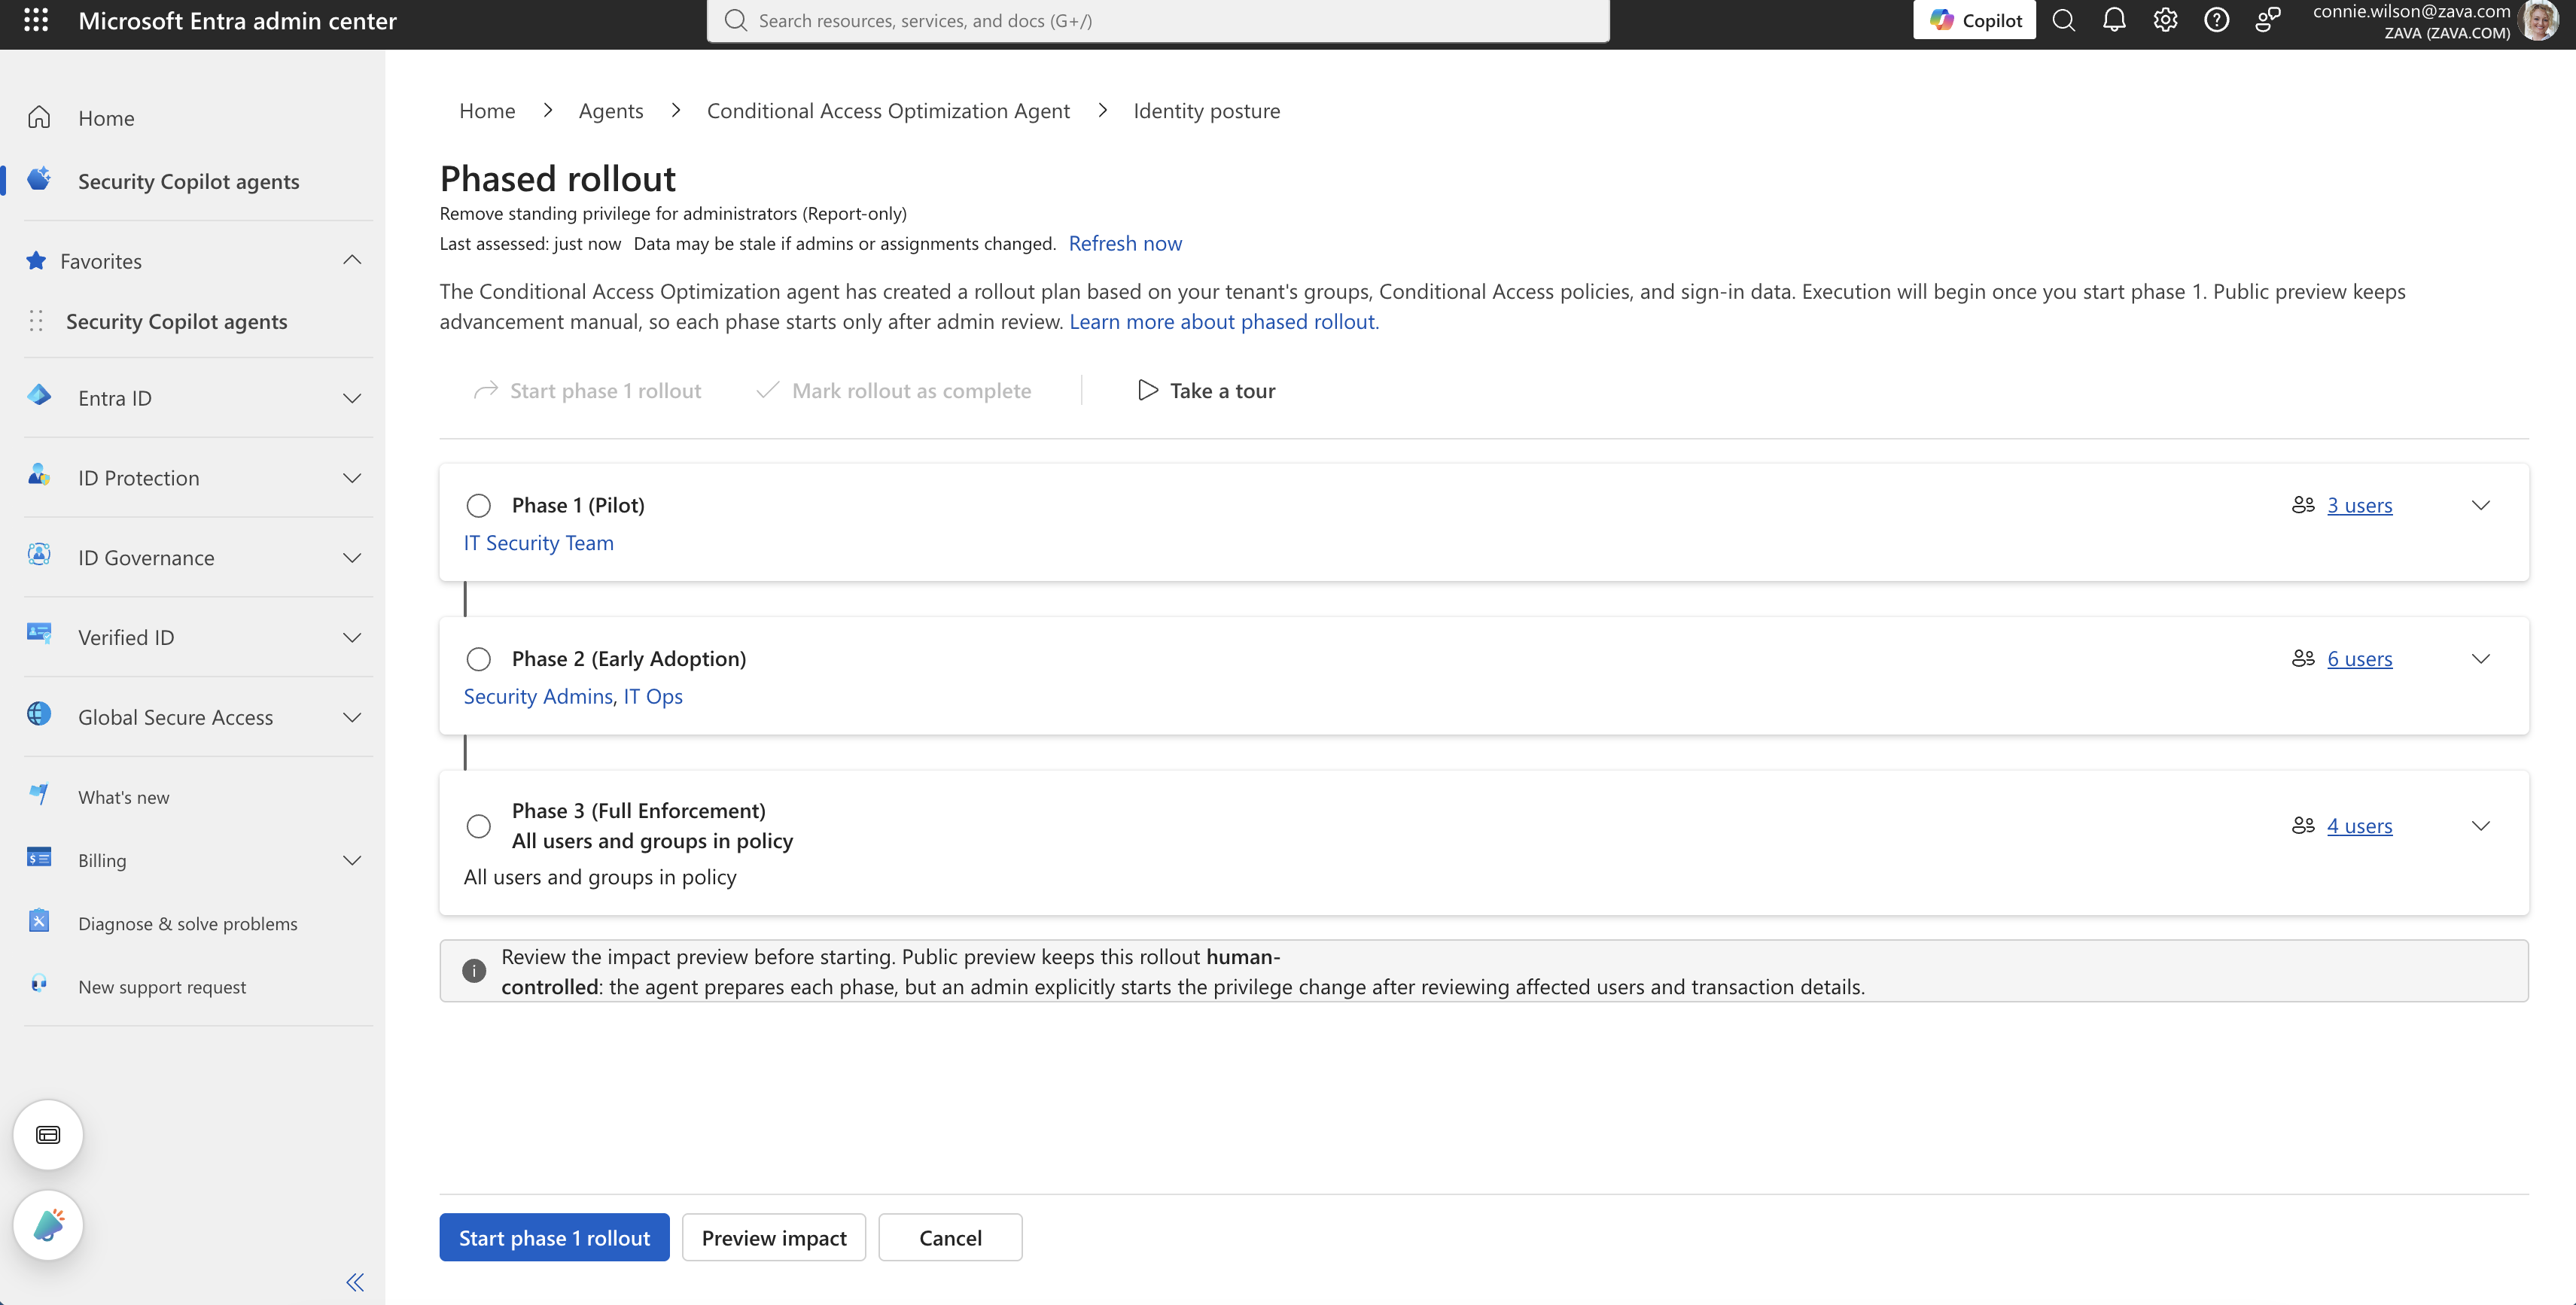Open What's new in sidebar
The height and width of the screenshot is (1305, 2576).
click(x=123, y=798)
